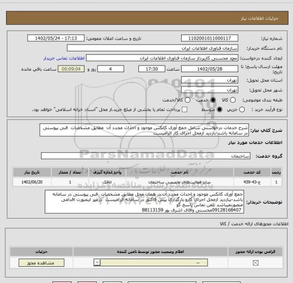Choose the متوسط purchase type

[219, 110]
